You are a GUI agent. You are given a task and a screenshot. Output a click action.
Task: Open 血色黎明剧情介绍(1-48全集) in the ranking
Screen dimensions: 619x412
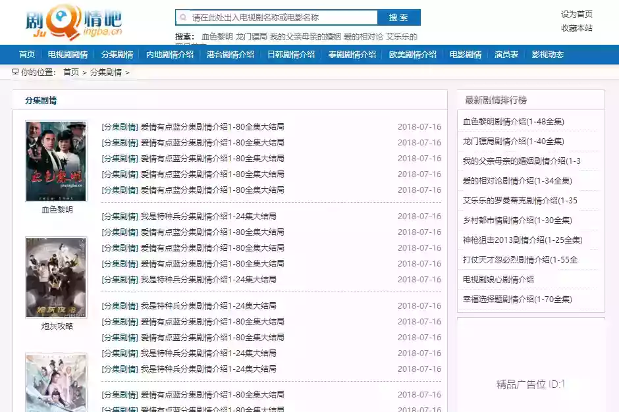(513, 122)
